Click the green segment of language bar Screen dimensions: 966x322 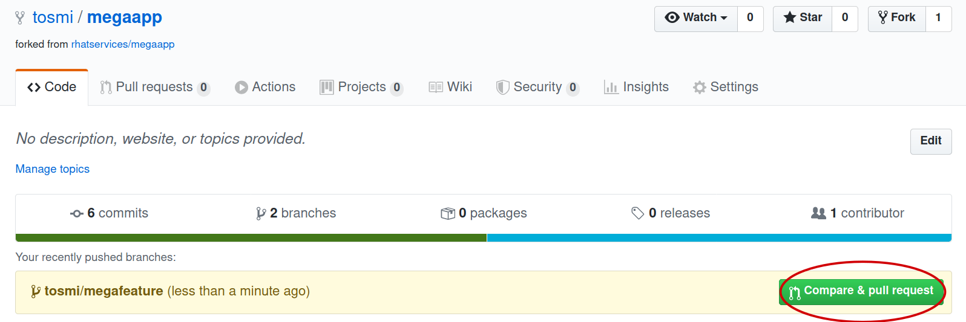(x=251, y=238)
